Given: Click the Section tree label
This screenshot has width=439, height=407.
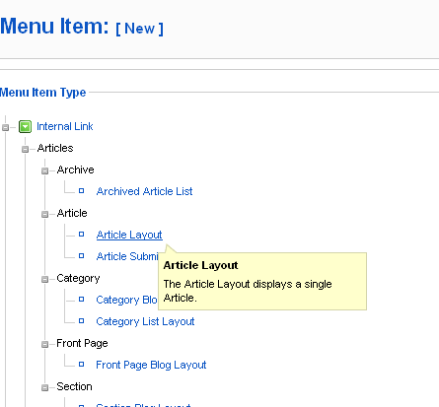Looking at the screenshot, I should point(74,386).
